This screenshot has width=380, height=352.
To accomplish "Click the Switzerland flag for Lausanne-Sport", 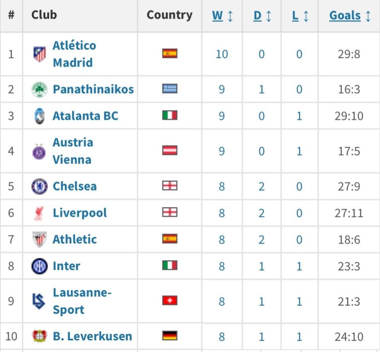I will pos(170,301).
